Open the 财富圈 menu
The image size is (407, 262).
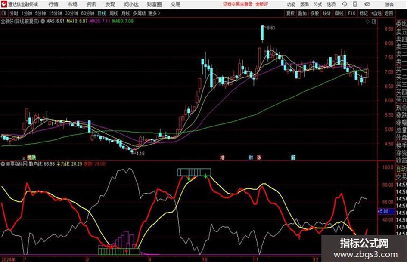(154, 4)
